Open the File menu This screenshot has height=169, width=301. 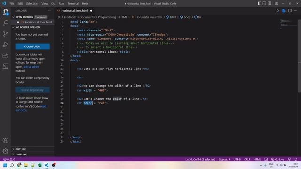(x=12, y=3)
